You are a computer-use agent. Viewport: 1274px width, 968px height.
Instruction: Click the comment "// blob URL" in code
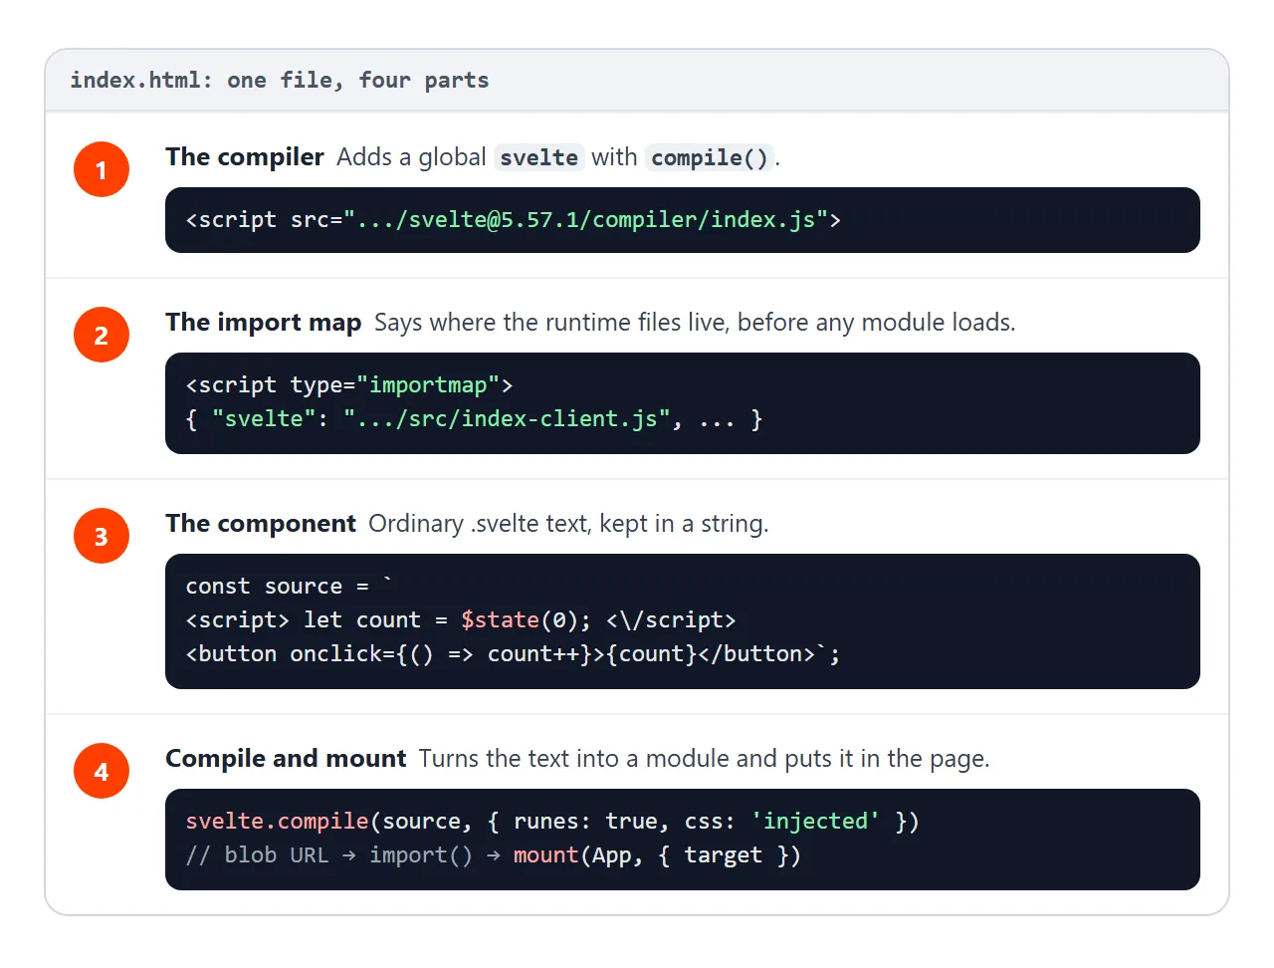tap(257, 854)
